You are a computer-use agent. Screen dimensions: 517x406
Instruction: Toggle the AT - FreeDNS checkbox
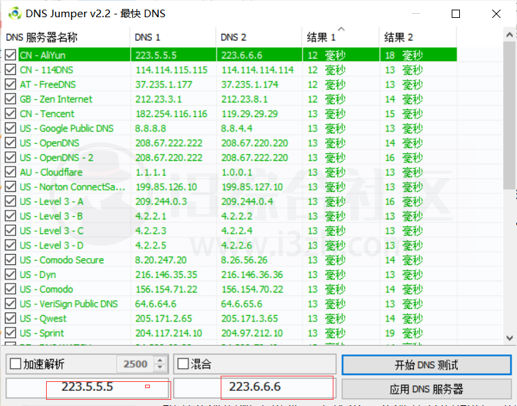click(10, 84)
